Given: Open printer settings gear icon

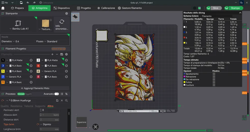Looking at the screenshot, I should [67, 13].
